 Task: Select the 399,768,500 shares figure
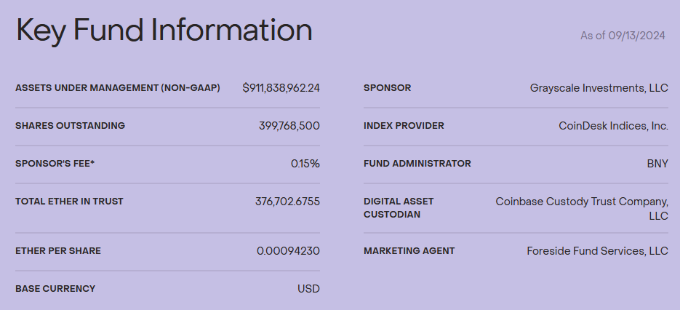289,126
